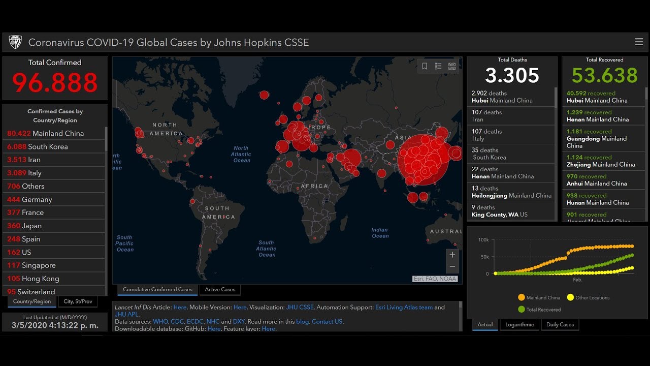Image resolution: width=650 pixels, height=366 pixels.
Task: Switch to Cumulative Confirmed Cases tab
Action: click(157, 290)
